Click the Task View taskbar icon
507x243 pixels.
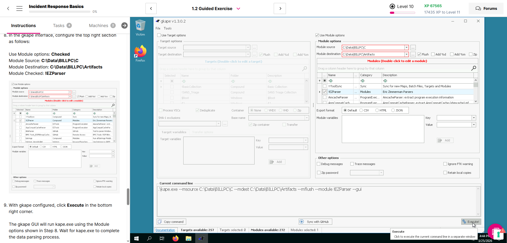click(x=162, y=238)
